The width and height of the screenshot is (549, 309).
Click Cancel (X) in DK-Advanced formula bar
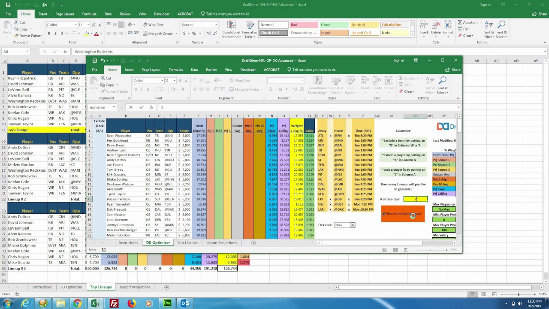tap(131, 107)
